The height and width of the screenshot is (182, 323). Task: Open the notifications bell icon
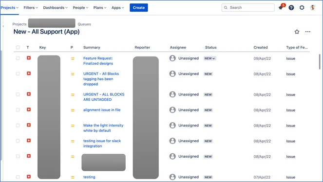tap(281, 8)
